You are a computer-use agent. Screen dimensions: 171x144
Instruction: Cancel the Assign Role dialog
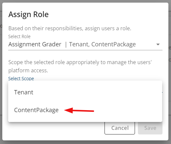click(120, 128)
